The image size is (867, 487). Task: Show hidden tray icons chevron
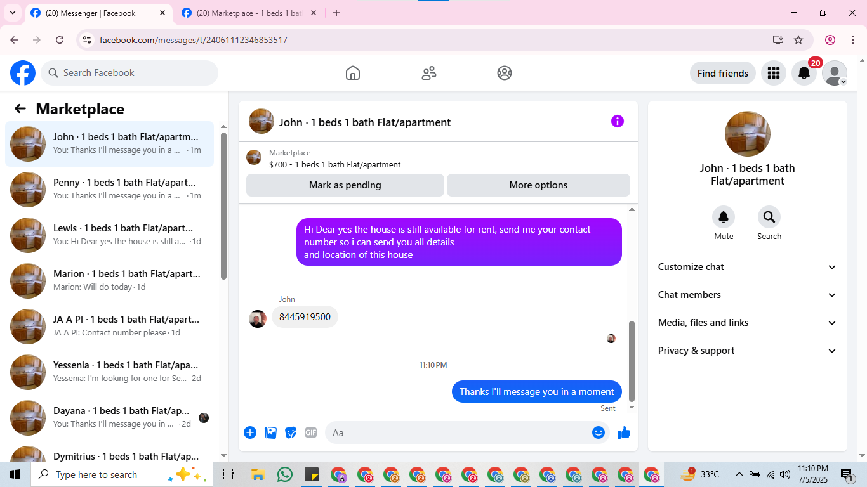point(739,474)
